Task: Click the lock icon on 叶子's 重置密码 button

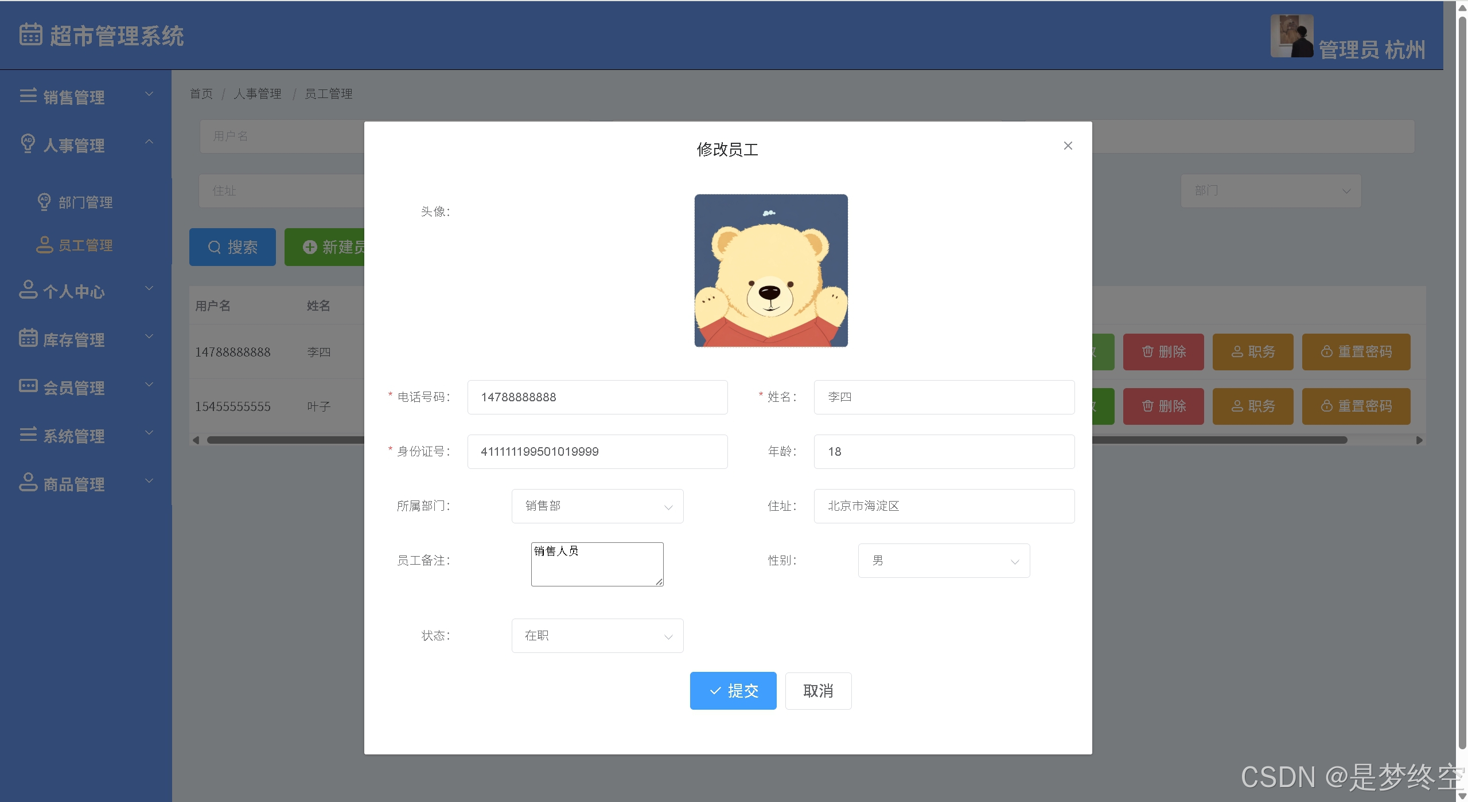Action: [x=1326, y=406]
